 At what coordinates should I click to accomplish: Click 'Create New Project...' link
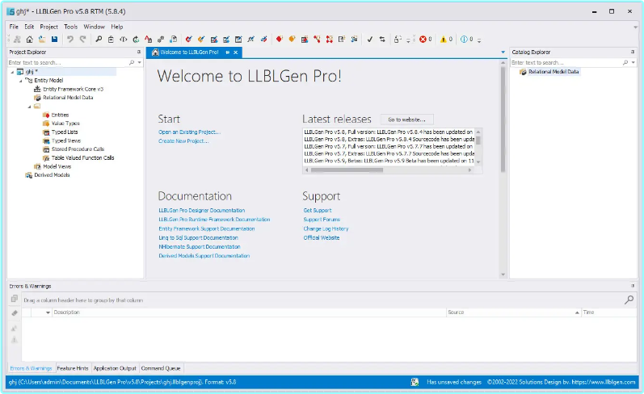click(x=183, y=140)
